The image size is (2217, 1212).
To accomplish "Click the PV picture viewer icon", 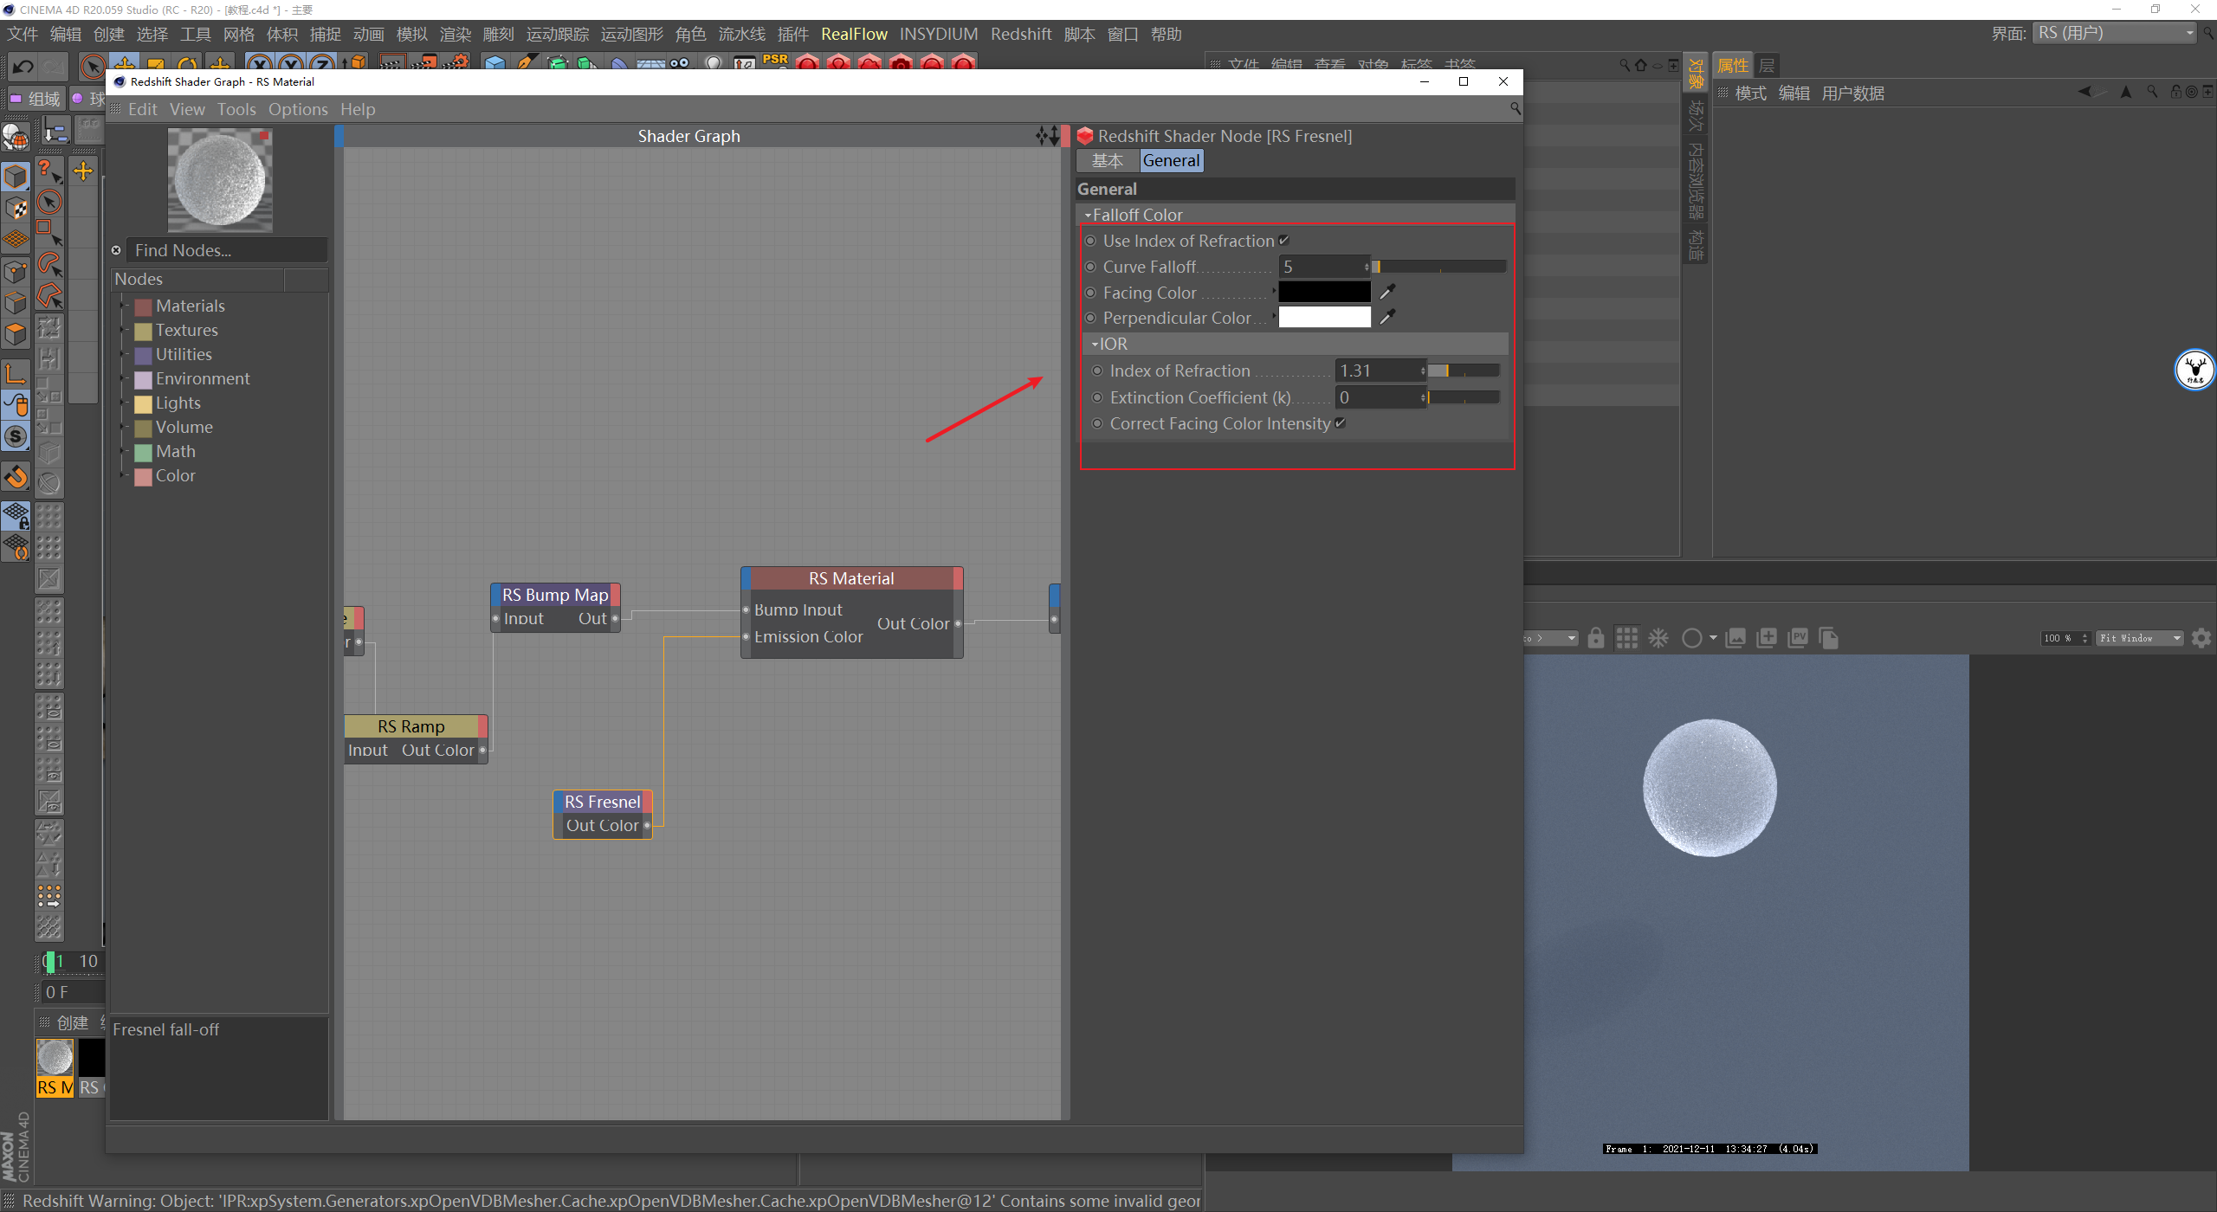I will [x=1798, y=638].
